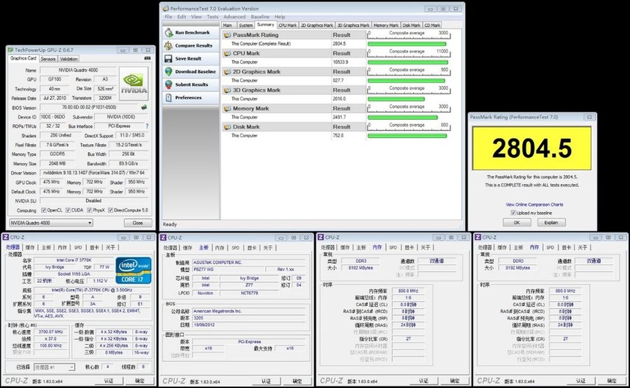Select the Disk Mark tab
The width and height of the screenshot is (630, 388).
click(411, 25)
